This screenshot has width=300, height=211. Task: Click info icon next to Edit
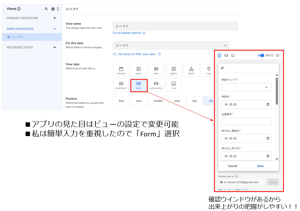[272, 55]
